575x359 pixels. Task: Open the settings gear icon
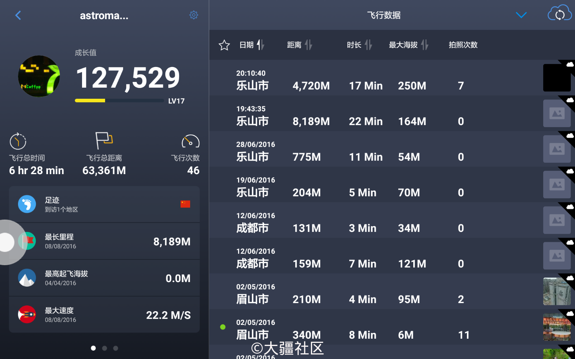click(x=194, y=15)
